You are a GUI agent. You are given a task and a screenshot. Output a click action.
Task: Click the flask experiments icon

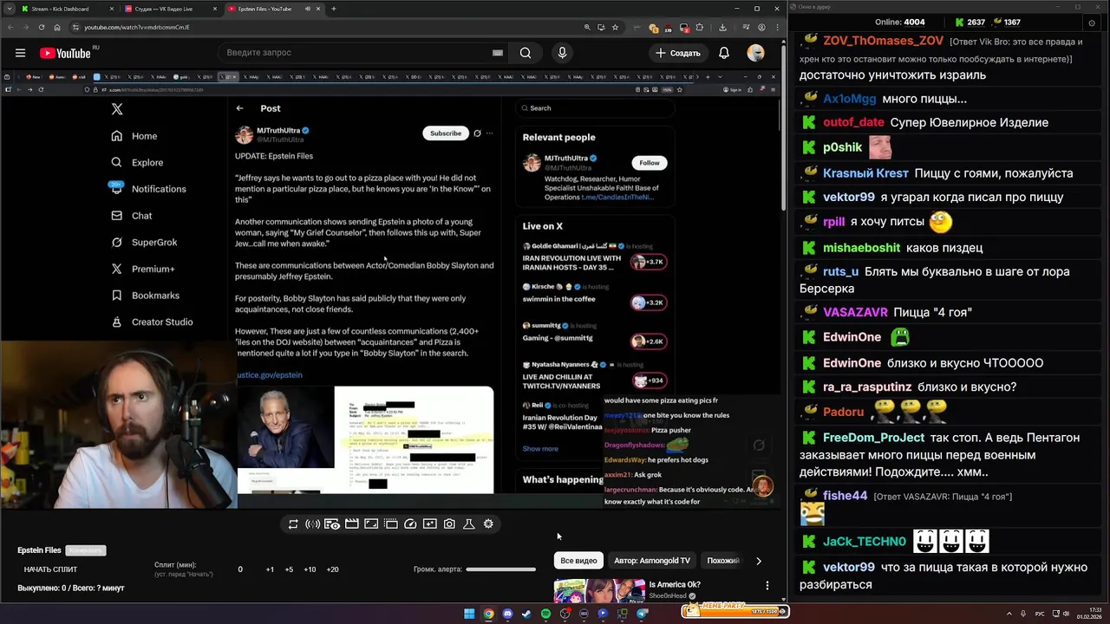tap(469, 524)
